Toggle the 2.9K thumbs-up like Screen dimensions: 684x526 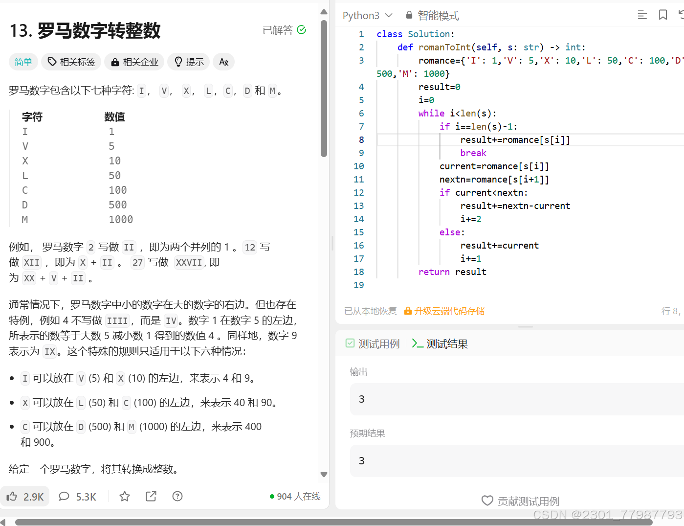pyautogui.click(x=24, y=496)
